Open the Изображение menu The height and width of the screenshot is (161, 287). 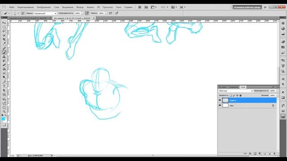[44, 7]
